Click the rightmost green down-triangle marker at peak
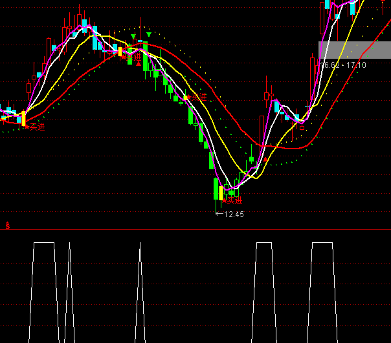Viewport: 391px width, 343px height. [150, 34]
